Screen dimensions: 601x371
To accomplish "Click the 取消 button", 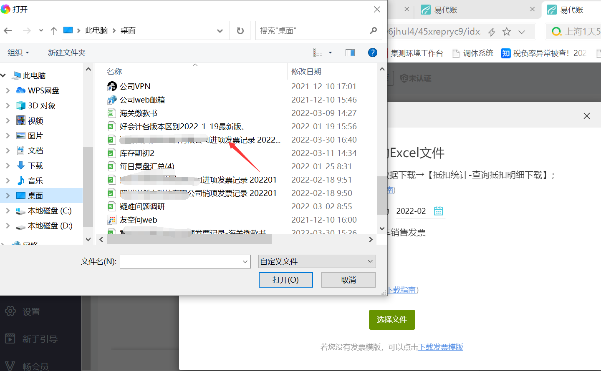I will (348, 280).
